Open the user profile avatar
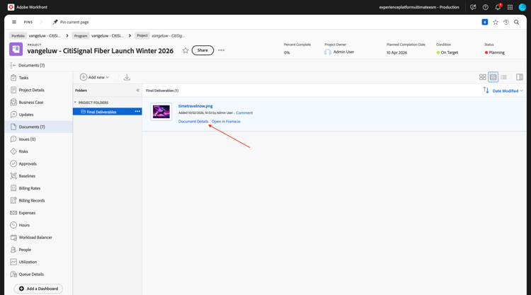The width and height of the screenshot is (531, 295). [x=523, y=7]
